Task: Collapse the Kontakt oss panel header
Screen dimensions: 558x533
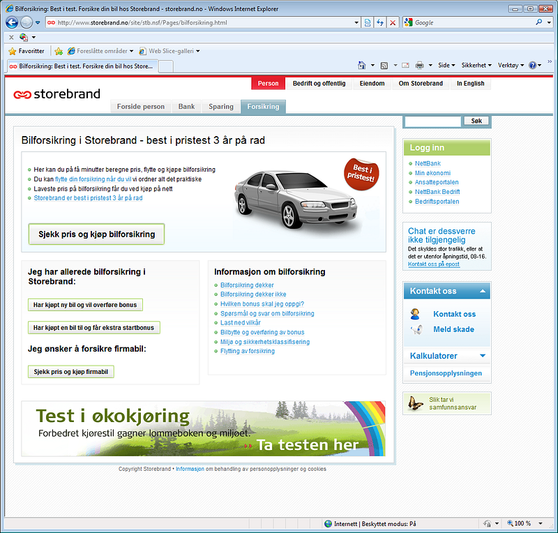Action: [x=446, y=291]
